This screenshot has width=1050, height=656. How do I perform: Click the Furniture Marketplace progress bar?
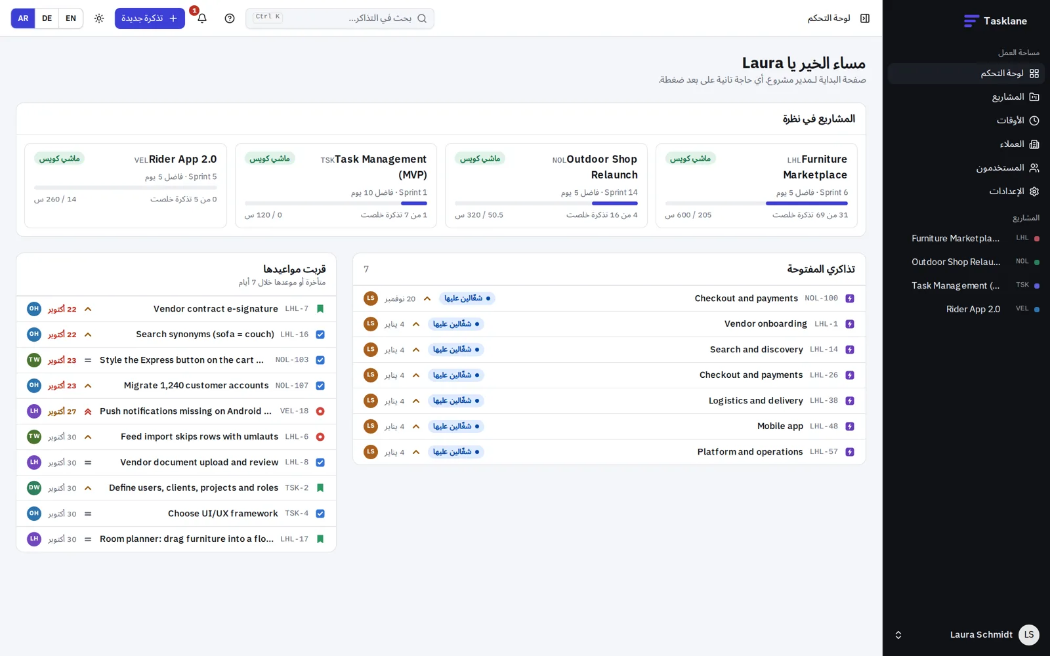point(757,203)
